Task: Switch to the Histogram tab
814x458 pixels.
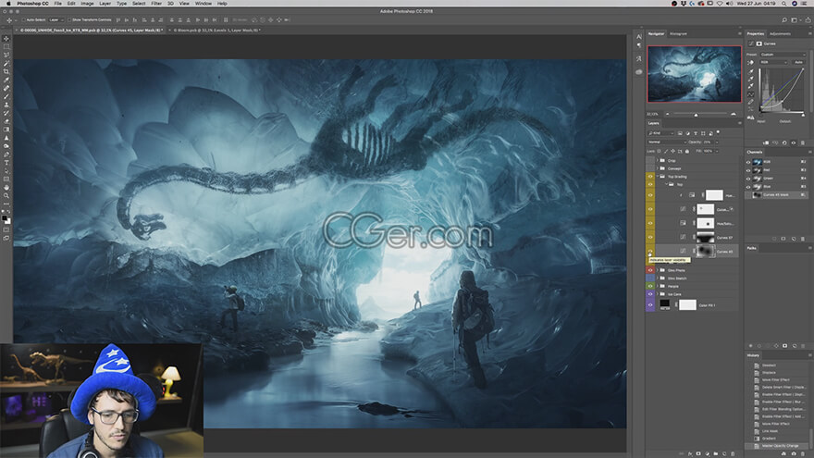Action: point(678,33)
